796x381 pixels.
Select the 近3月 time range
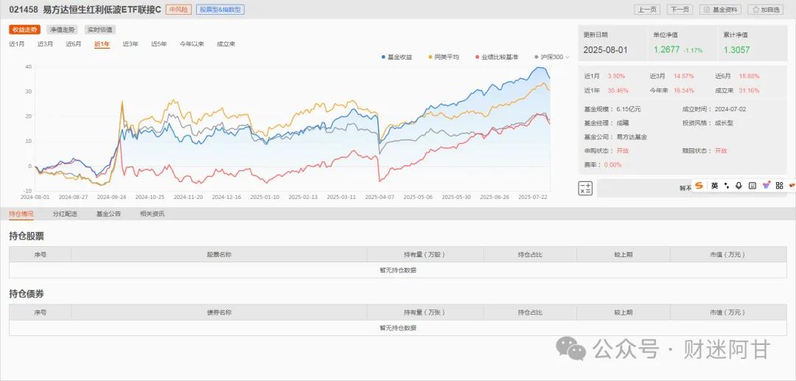[x=45, y=44]
